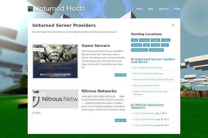This screenshot has width=208, height=138.
Task: Open Unturned 3.0 Update Released link
Action: tap(148, 73)
